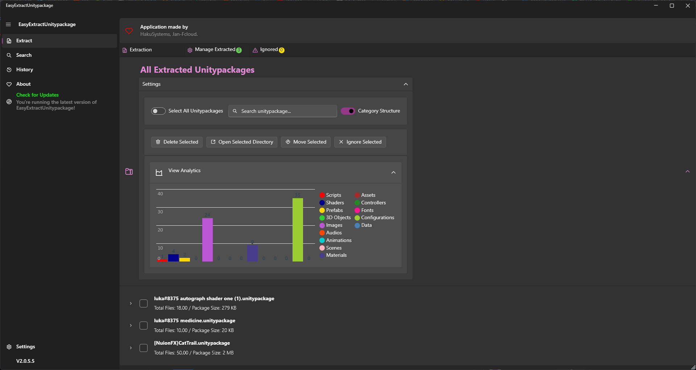The image size is (696, 370).
Task: Click the Search magnifier icon in sidebar
Action: tap(9, 55)
